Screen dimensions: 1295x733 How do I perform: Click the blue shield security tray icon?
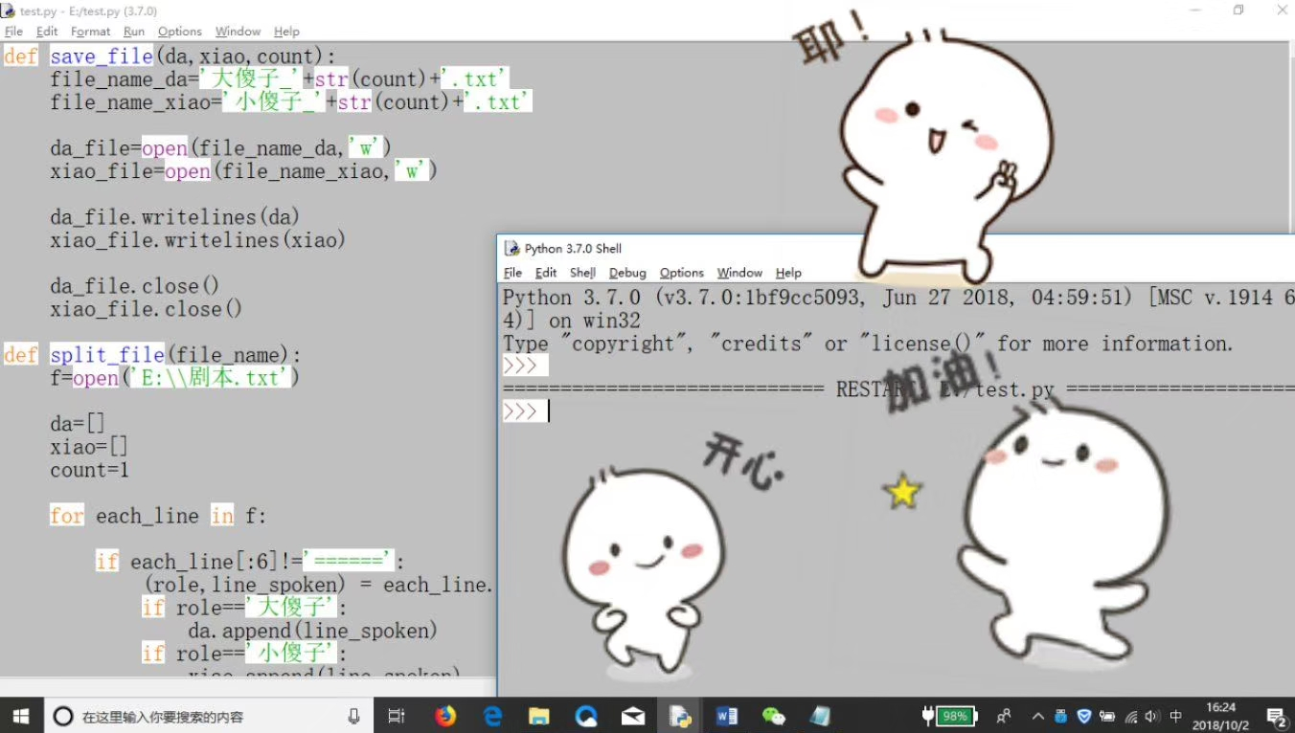tap(1084, 716)
